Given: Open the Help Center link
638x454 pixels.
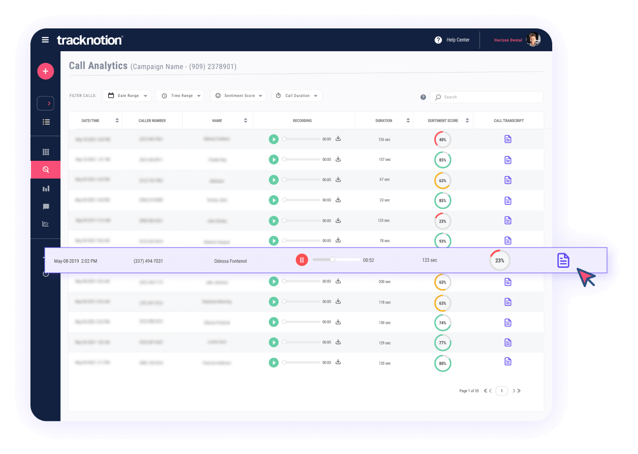Looking at the screenshot, I should point(453,40).
